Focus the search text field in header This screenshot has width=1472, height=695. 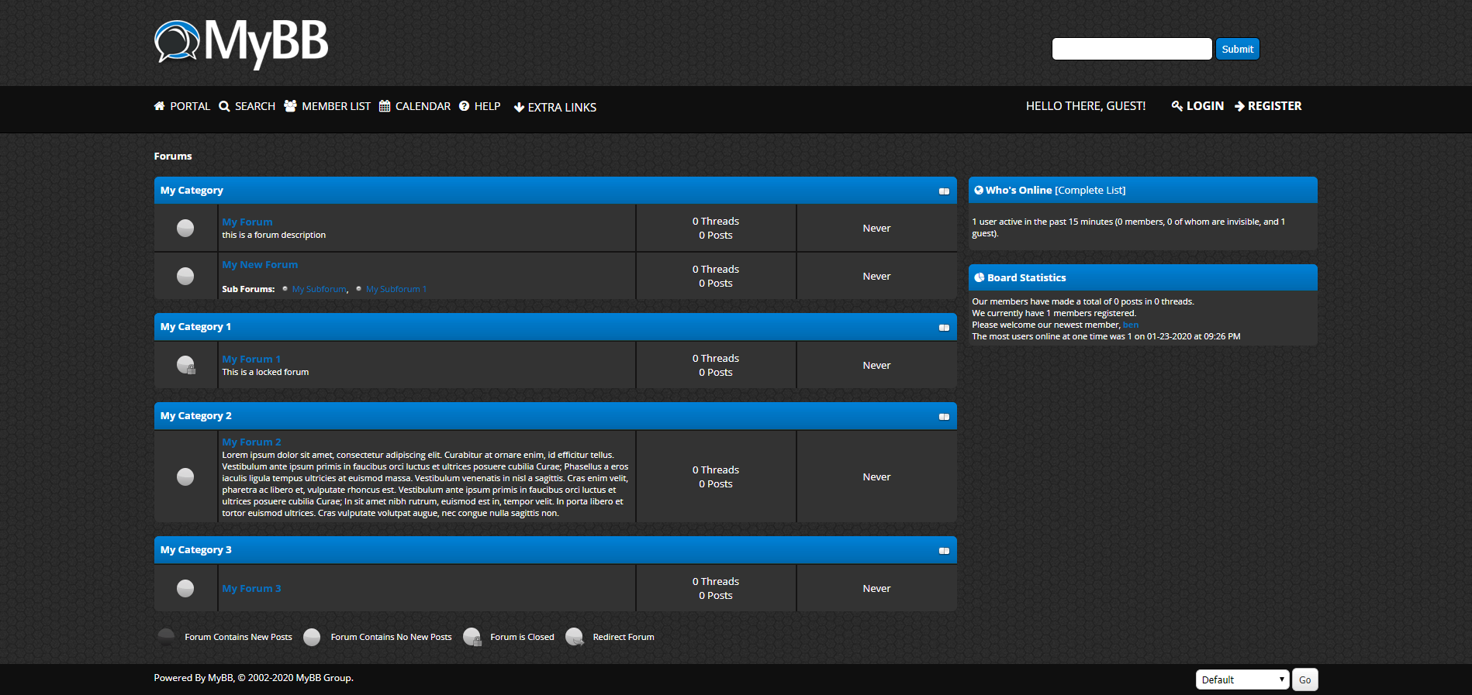coord(1132,49)
